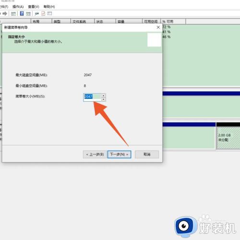This screenshot has height=240, width=240.
Task: Click the 上一步(B) back button
Action: pos(95,155)
